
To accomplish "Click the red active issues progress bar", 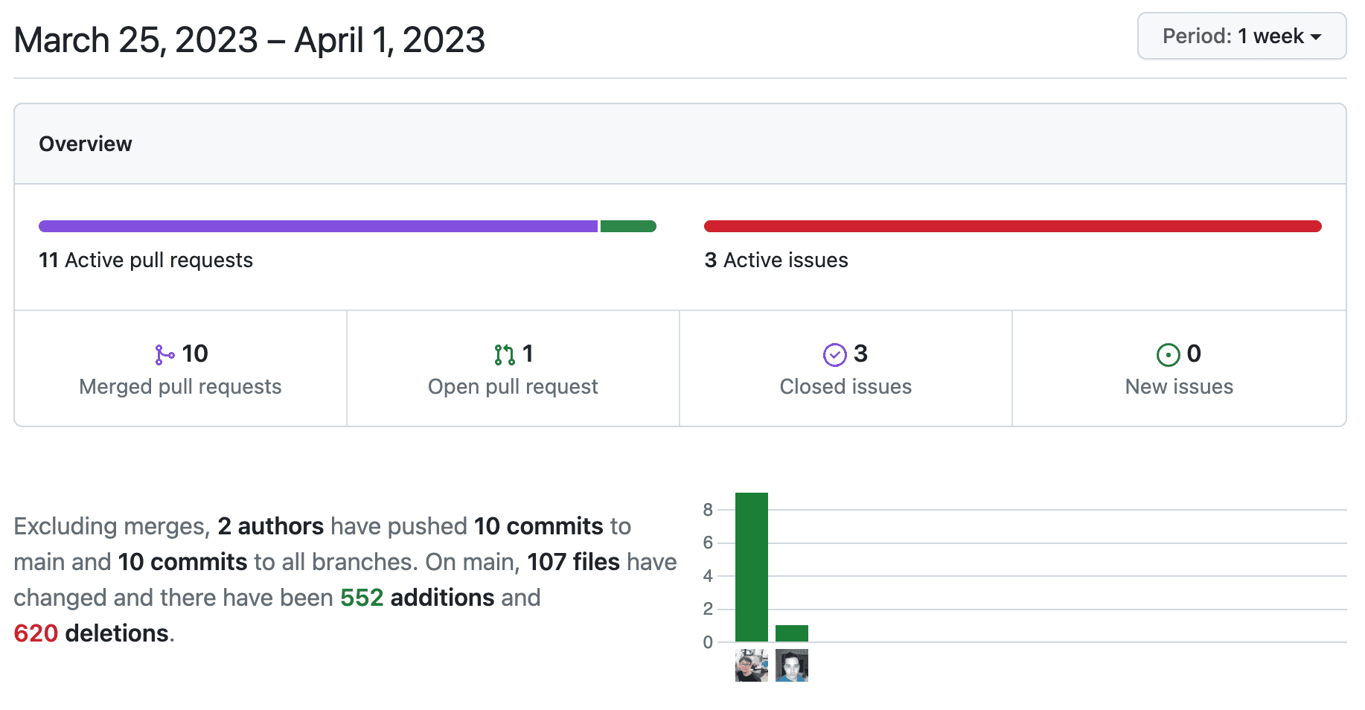I will [x=1012, y=226].
